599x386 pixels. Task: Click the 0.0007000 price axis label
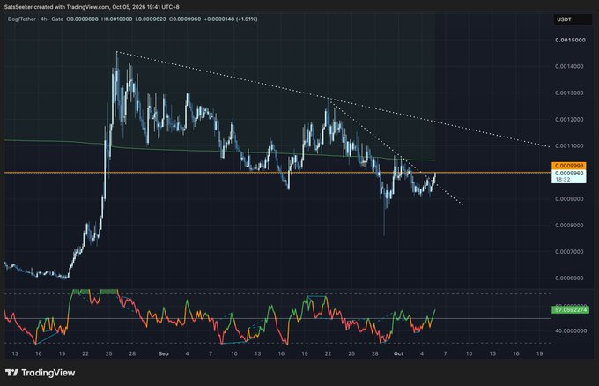pyautogui.click(x=569, y=252)
